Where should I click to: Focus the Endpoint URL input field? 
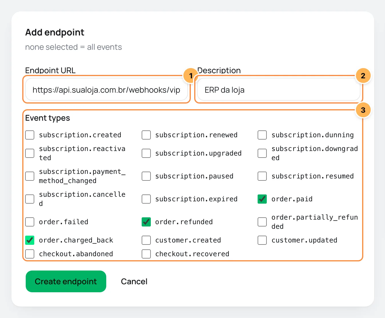coord(107,90)
